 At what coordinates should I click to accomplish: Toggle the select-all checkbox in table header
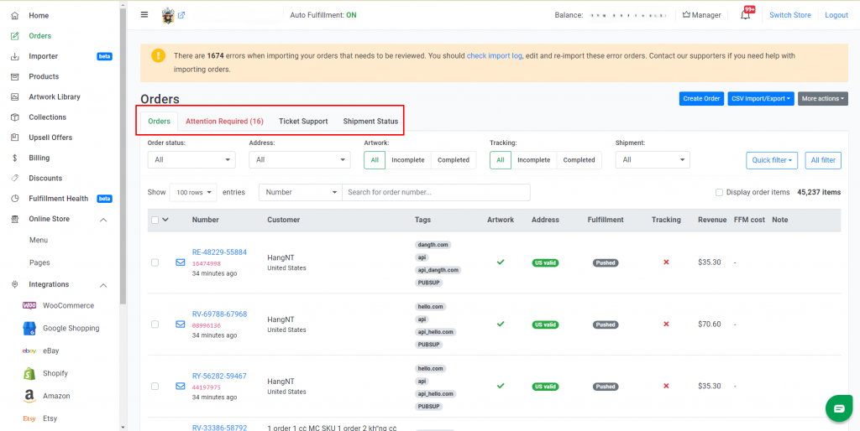click(155, 220)
